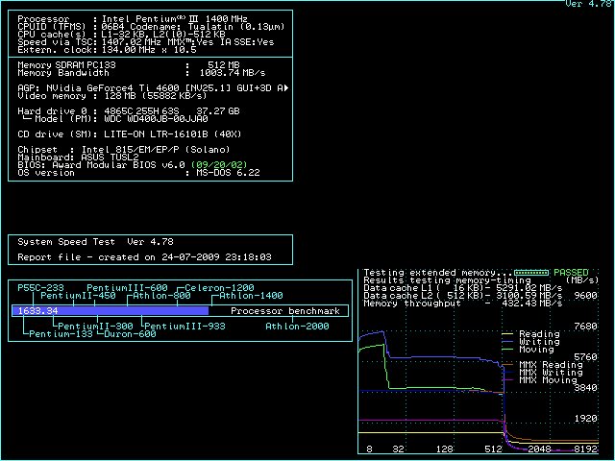Click the 'PentiumII-300' reference label
Image resolution: width=615 pixels, height=461 pixels.
point(95,327)
